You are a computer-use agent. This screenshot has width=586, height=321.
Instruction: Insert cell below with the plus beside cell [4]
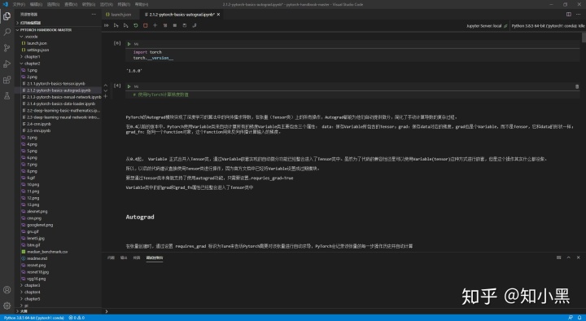pyautogui.click(x=105, y=96)
